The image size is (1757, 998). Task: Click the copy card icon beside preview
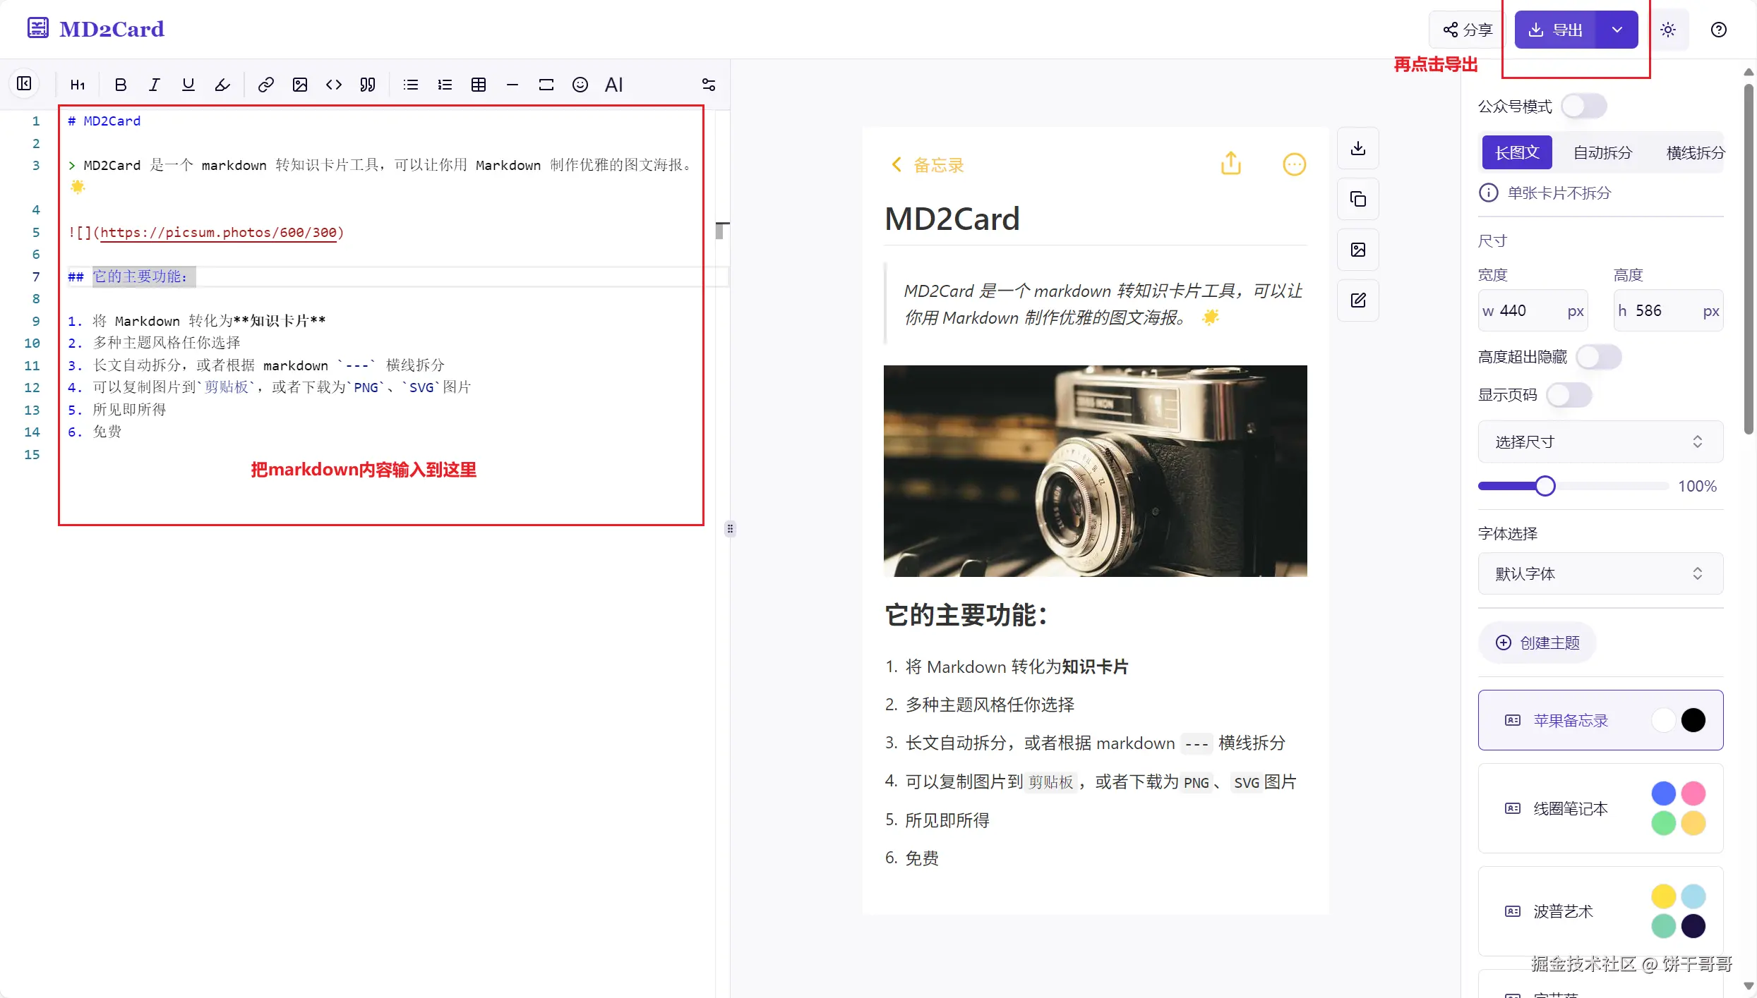pyautogui.click(x=1357, y=199)
